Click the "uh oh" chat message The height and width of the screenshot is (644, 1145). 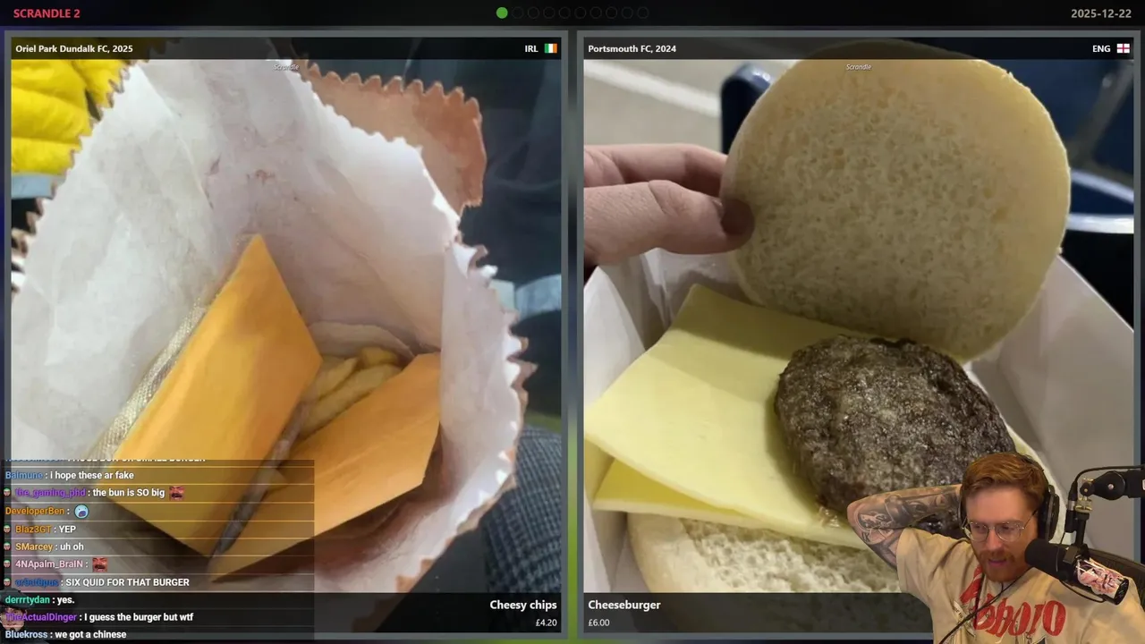(x=72, y=547)
